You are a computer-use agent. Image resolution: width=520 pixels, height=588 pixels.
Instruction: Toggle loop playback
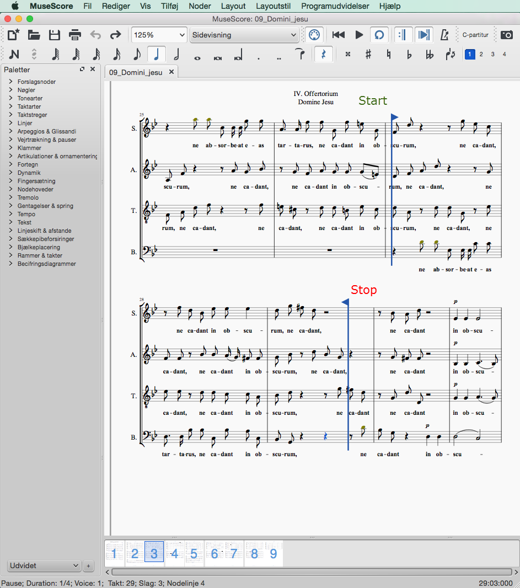click(x=379, y=35)
